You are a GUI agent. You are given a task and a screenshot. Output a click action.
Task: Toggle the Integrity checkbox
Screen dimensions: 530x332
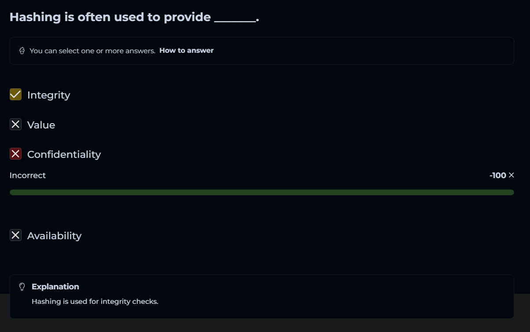point(16,95)
